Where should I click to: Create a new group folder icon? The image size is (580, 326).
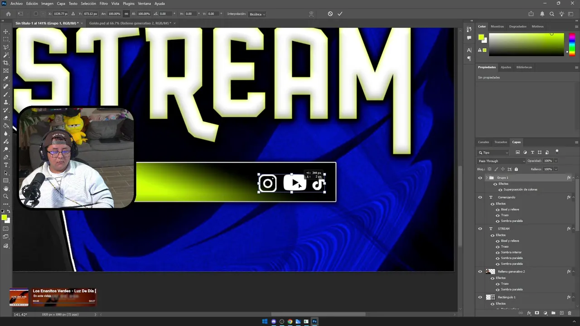pyautogui.click(x=553, y=313)
